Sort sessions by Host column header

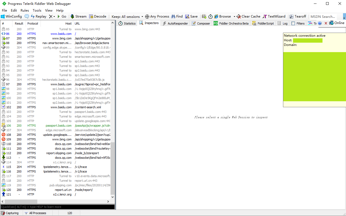coord(57,23)
